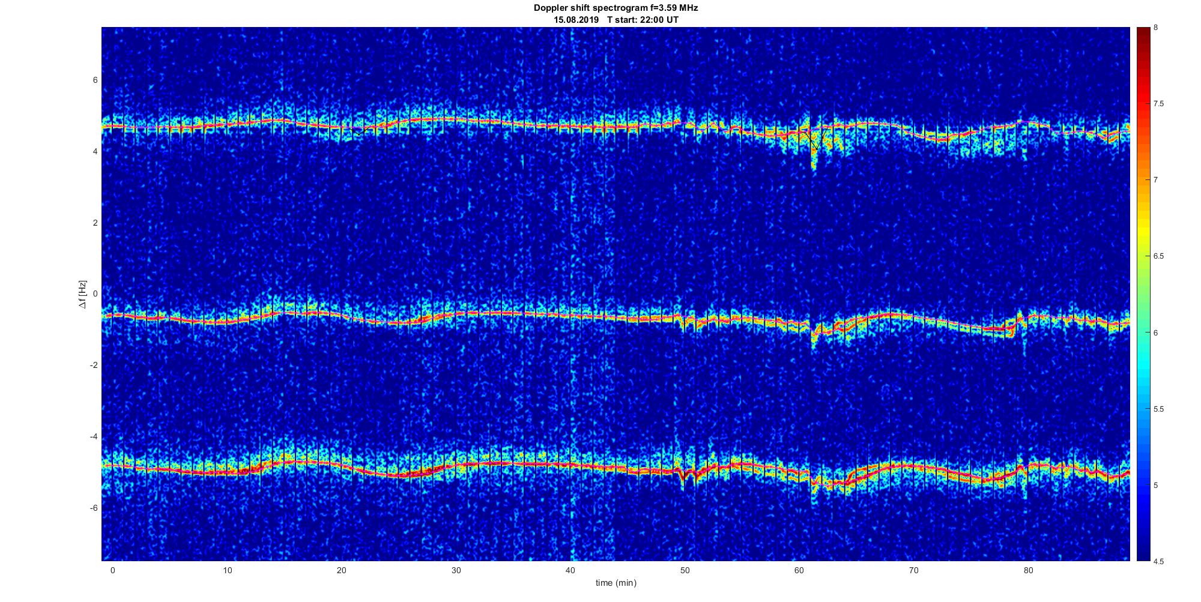Click the title 'Doppler shift spectrogram f=3.59 MHz'
Image resolution: width=1201 pixels, height=602 pixels.
point(616,8)
